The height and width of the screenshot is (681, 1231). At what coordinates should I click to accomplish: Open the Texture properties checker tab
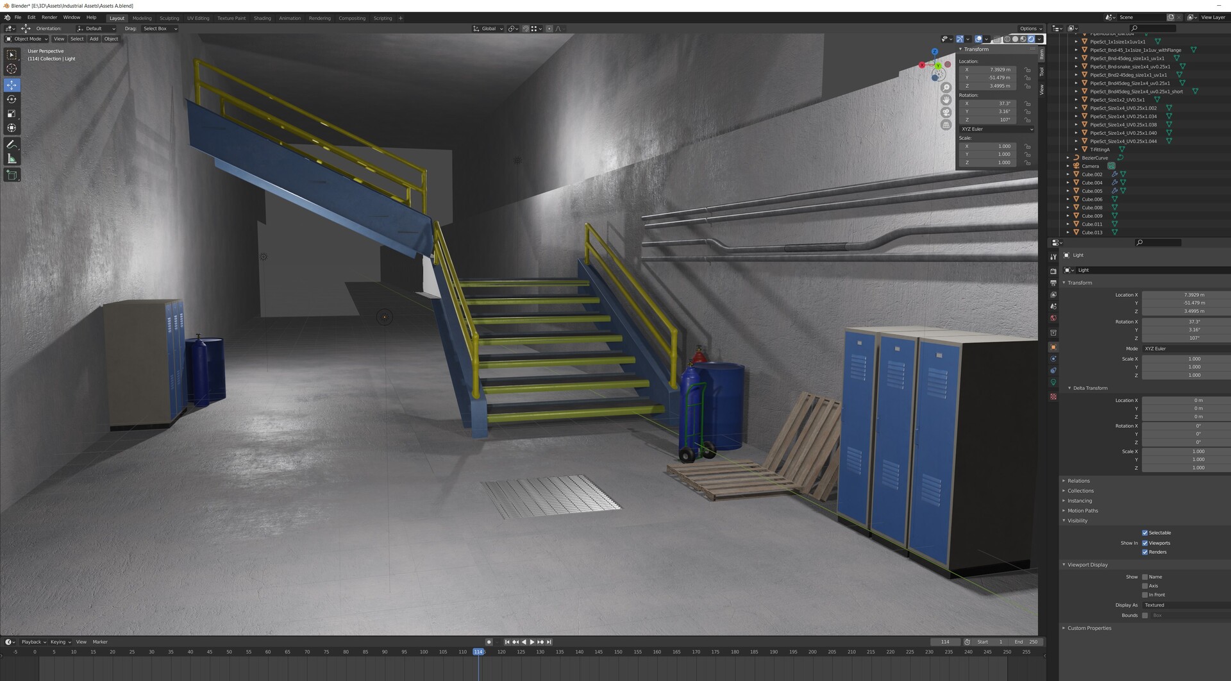pos(1053,397)
